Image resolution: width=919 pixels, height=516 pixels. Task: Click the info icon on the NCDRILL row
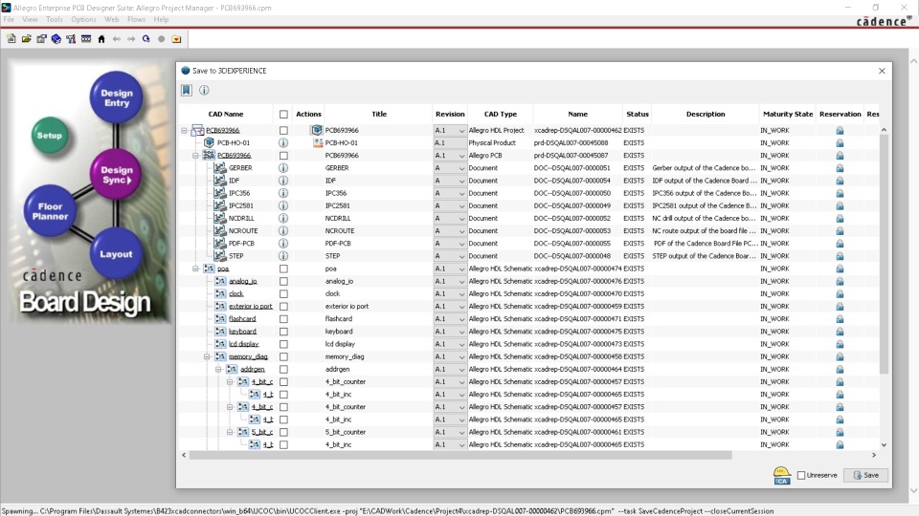tap(283, 218)
